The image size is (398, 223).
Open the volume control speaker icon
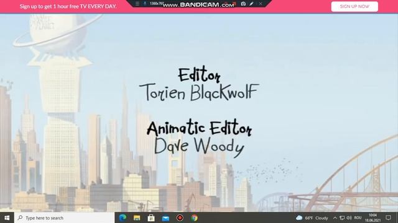coord(349,217)
